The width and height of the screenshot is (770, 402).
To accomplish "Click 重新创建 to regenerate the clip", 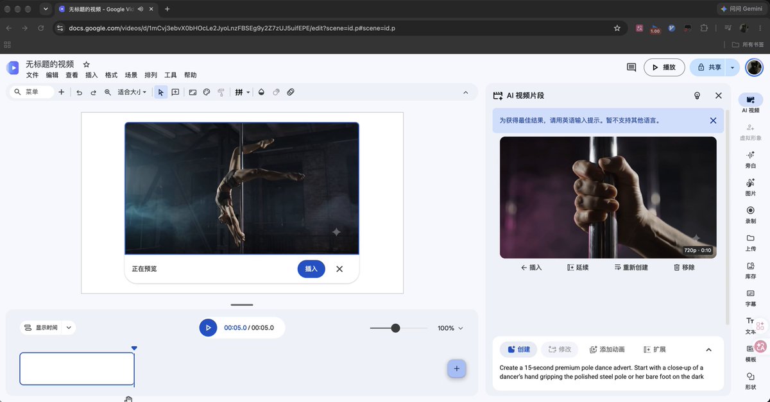I will tap(631, 267).
